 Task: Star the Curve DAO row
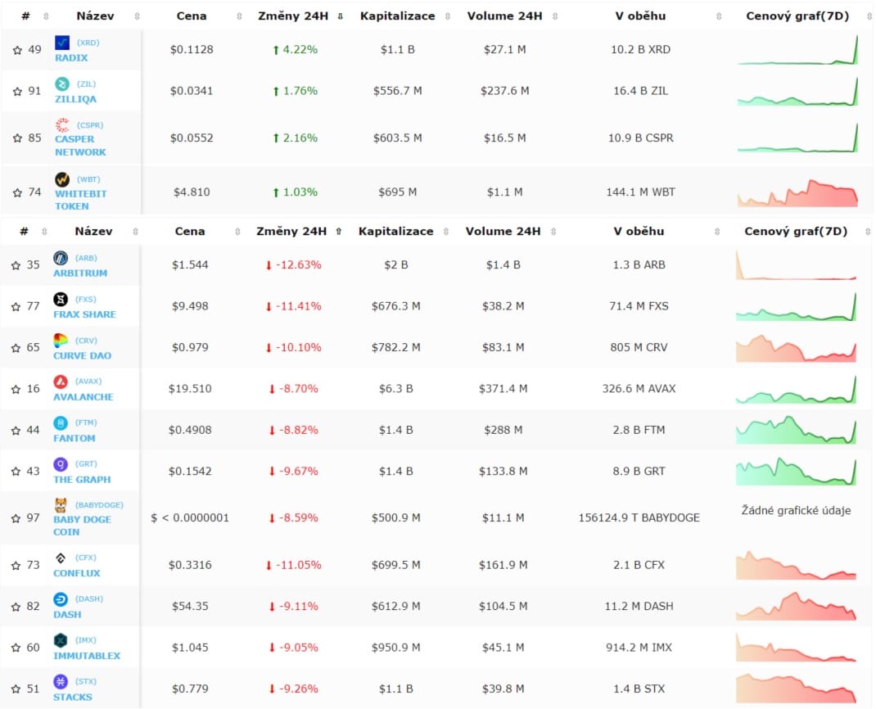click(x=16, y=348)
